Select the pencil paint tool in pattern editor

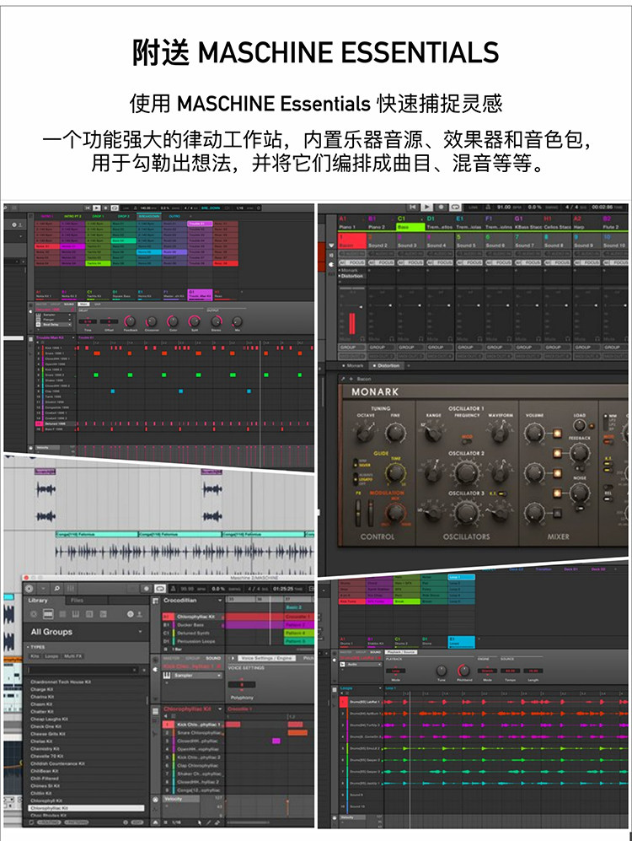pyautogui.click(x=208, y=822)
